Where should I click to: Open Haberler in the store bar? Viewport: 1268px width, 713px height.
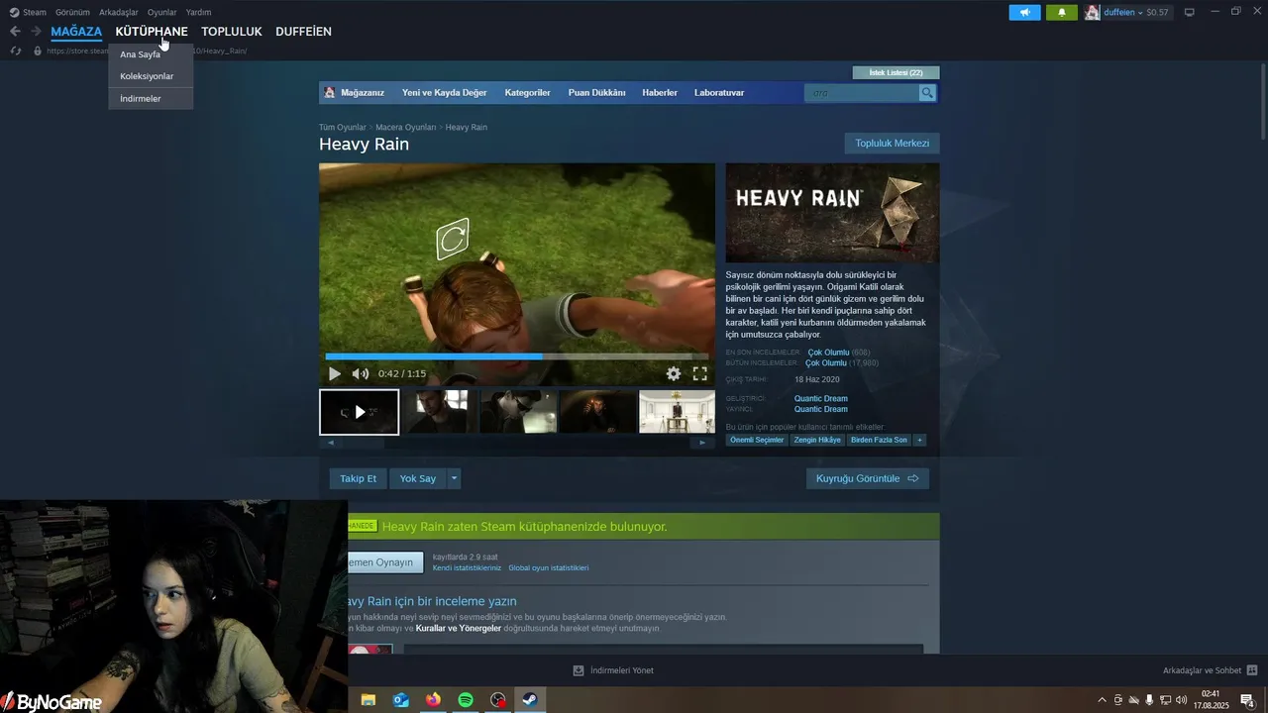660,93
